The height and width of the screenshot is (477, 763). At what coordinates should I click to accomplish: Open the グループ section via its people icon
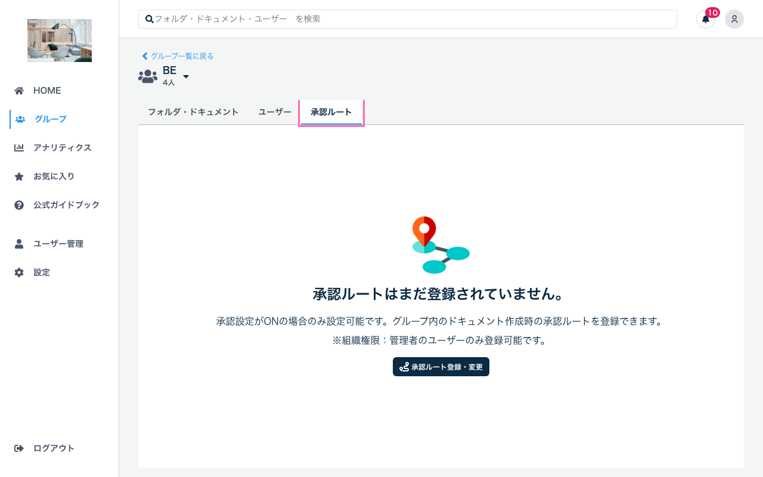tap(20, 119)
